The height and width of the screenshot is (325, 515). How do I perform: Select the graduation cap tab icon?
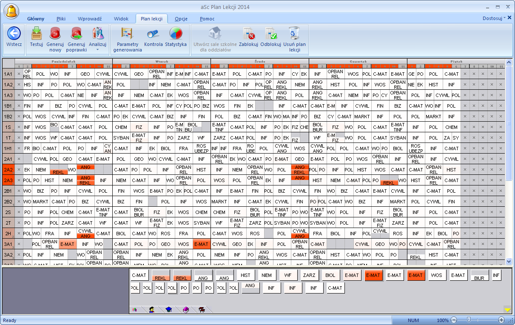(168, 310)
